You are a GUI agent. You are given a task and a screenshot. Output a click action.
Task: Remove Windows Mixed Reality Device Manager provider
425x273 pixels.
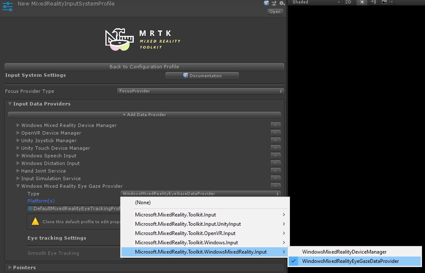click(x=276, y=125)
